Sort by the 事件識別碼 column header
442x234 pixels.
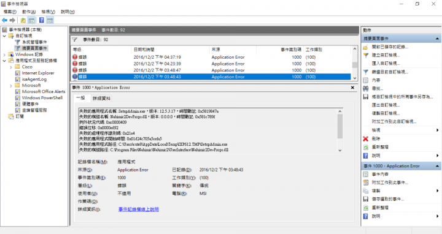click(x=280, y=50)
